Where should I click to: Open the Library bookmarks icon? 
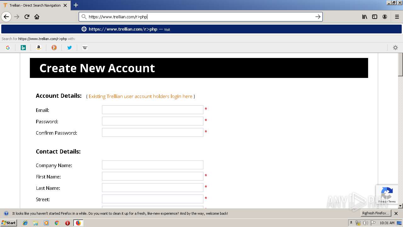point(365,17)
